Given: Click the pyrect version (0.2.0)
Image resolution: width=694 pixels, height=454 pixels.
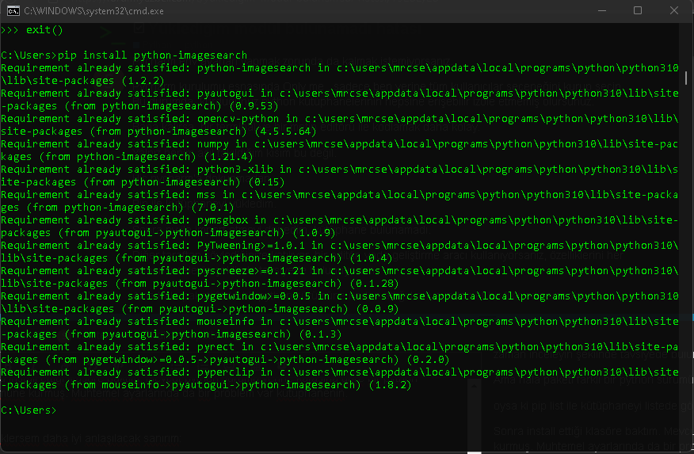Looking at the screenshot, I should point(428,360).
